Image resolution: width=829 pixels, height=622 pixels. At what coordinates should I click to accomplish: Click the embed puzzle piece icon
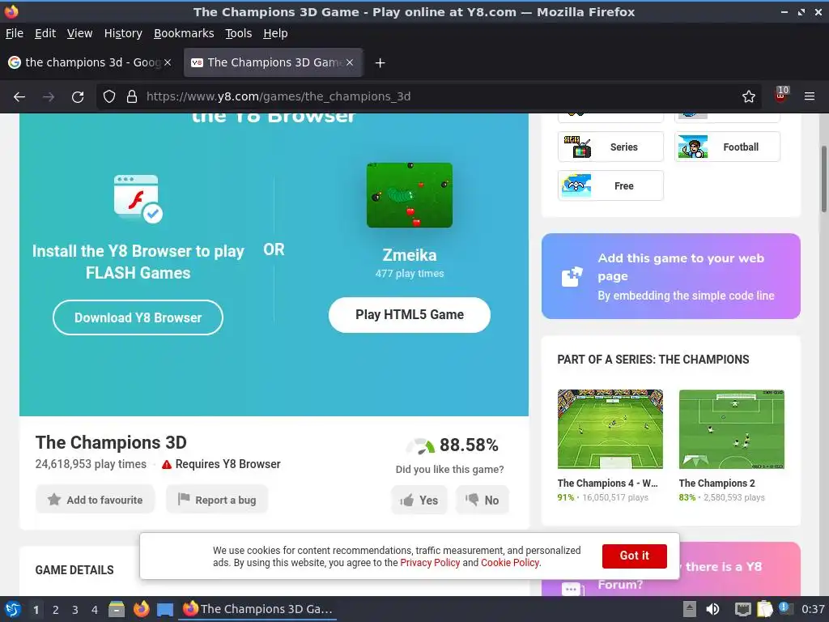[572, 277]
